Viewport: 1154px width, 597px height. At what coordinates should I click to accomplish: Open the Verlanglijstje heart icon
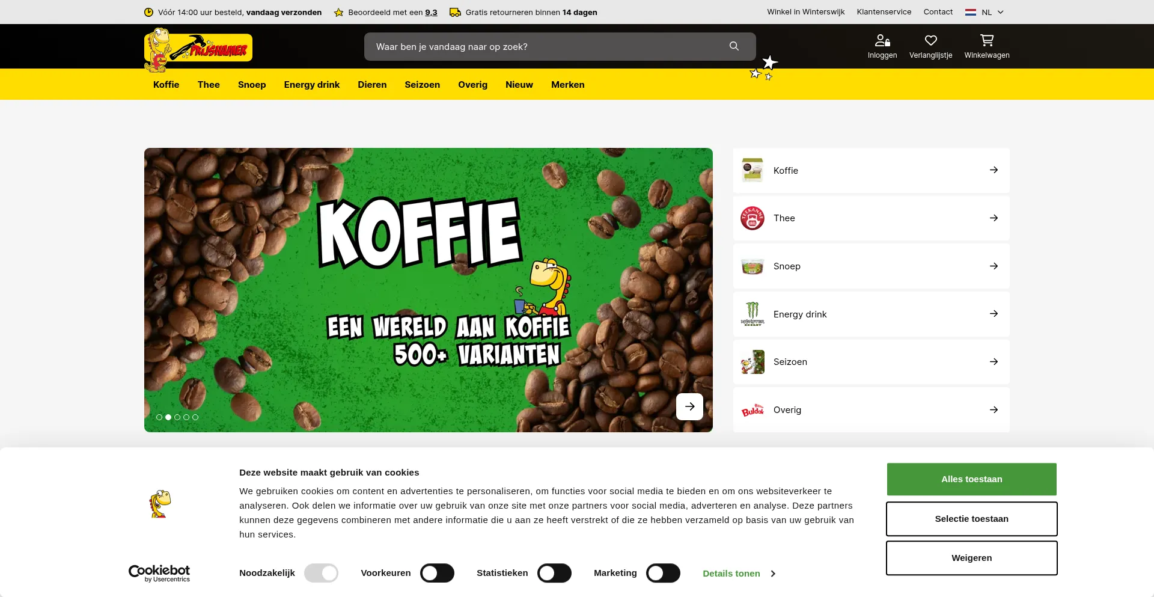[x=930, y=40]
